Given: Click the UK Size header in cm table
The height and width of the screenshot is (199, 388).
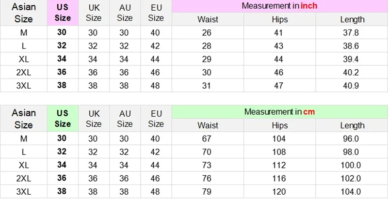Looking at the screenshot, I should (94, 119).
